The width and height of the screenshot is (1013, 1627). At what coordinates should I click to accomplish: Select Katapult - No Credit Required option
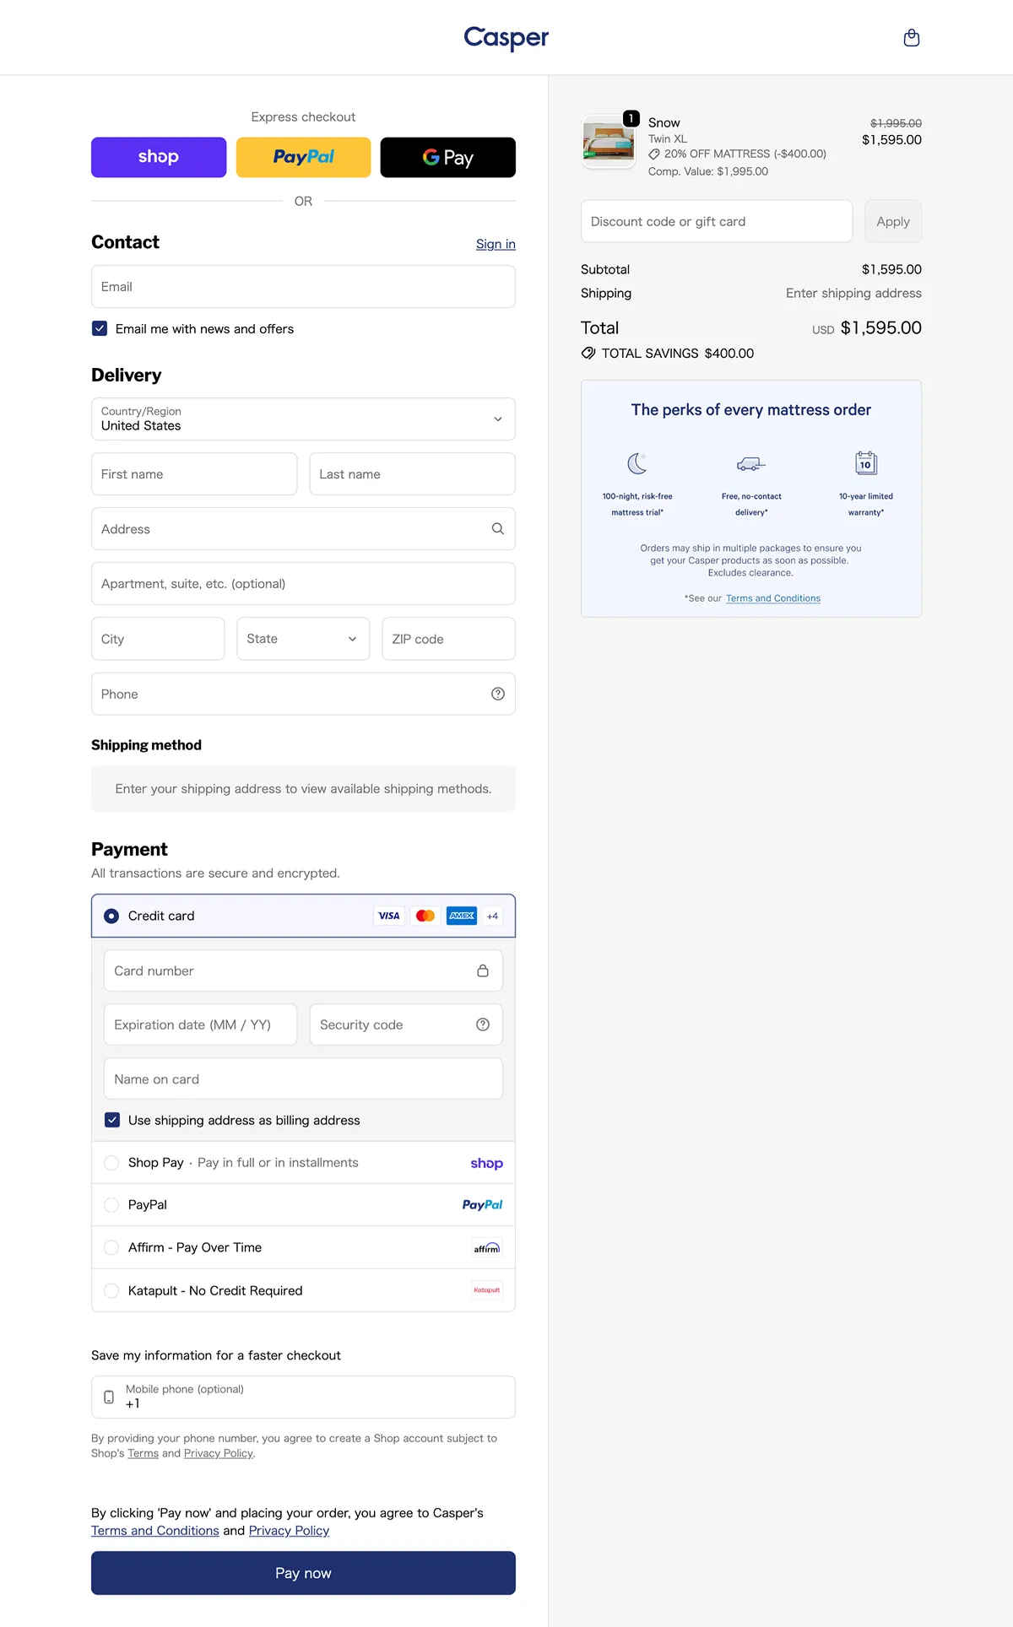(111, 1291)
